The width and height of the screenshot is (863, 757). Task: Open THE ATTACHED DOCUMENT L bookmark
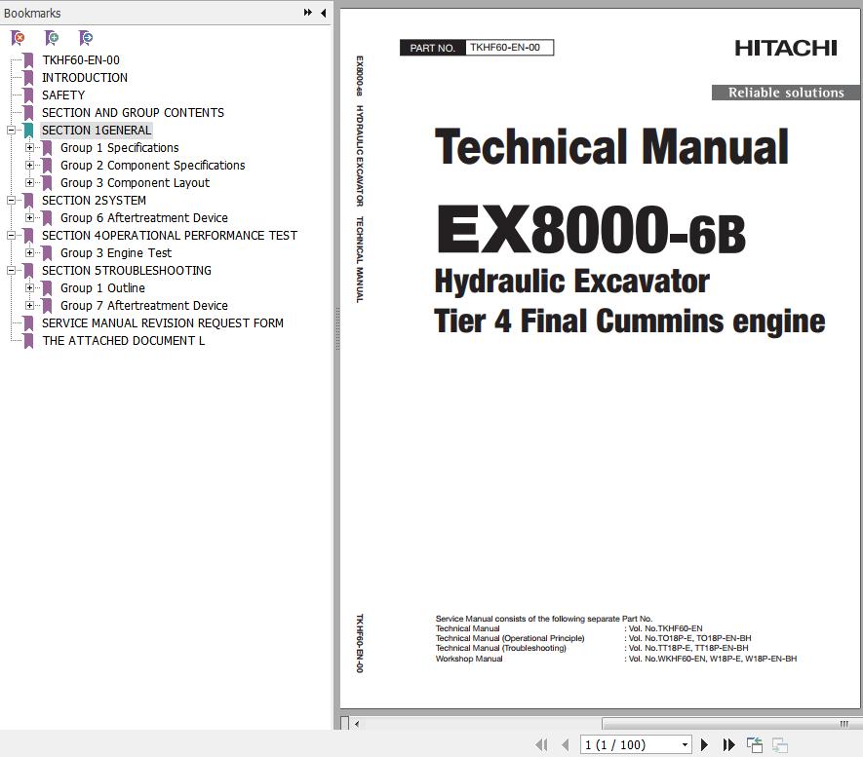(x=123, y=341)
